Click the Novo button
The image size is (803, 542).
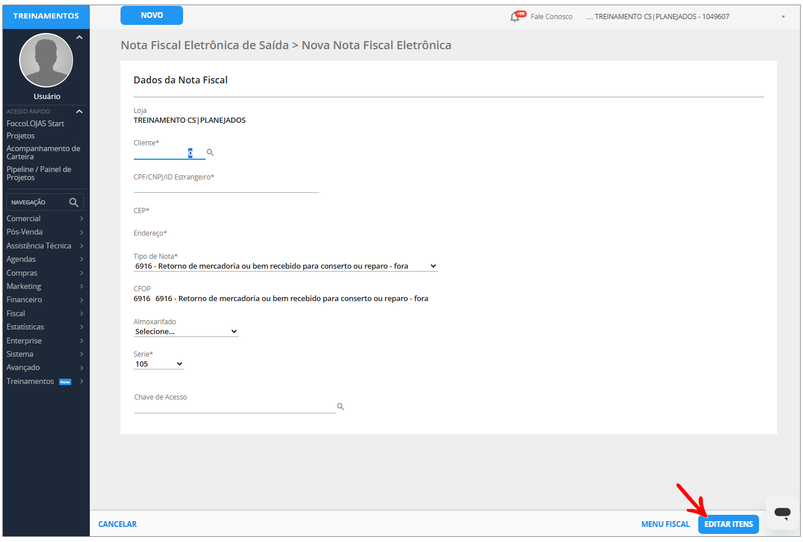point(152,16)
